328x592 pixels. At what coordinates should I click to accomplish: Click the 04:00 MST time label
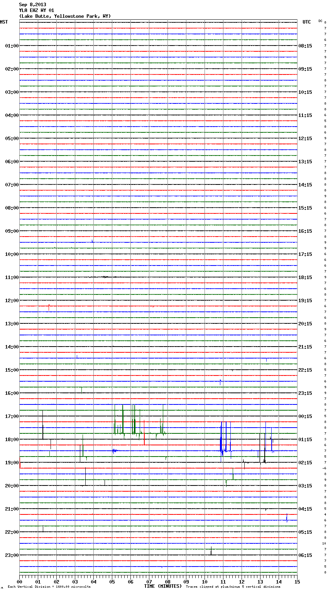(12, 115)
